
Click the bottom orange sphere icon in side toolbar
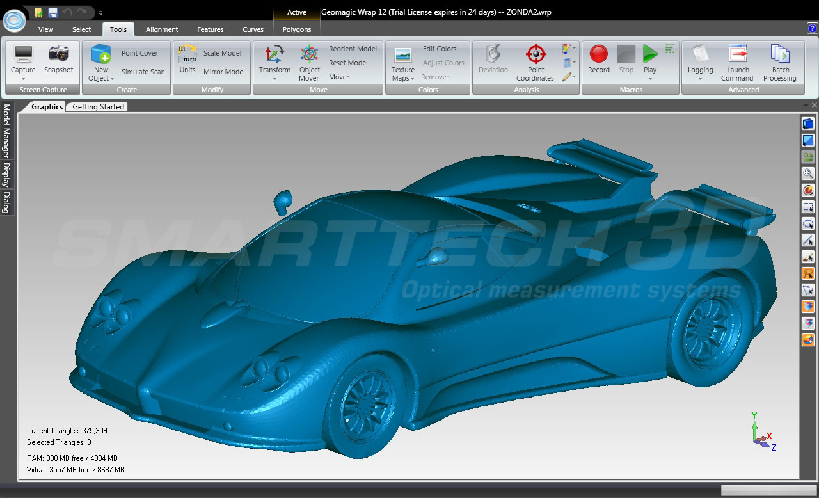808,340
